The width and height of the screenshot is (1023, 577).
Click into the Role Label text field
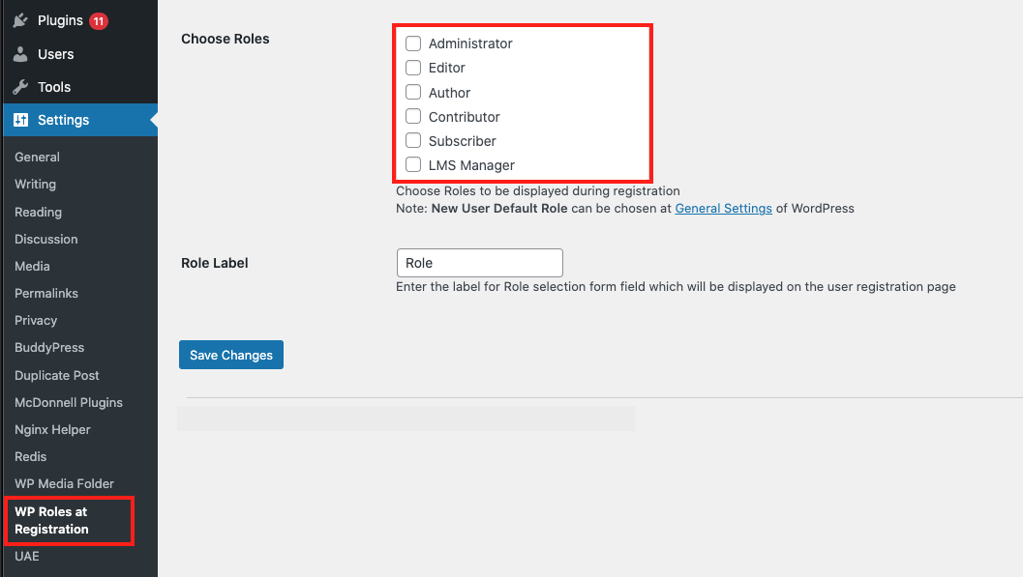pos(479,263)
